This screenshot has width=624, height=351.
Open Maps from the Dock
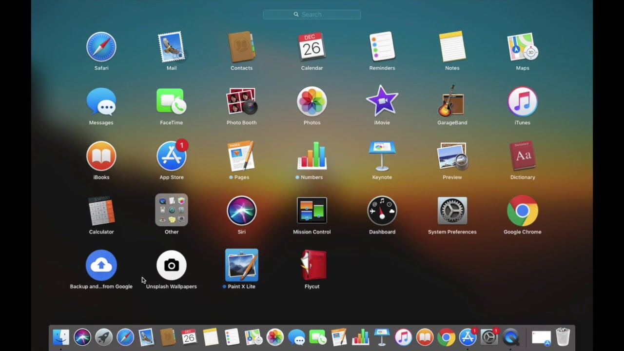click(x=253, y=337)
